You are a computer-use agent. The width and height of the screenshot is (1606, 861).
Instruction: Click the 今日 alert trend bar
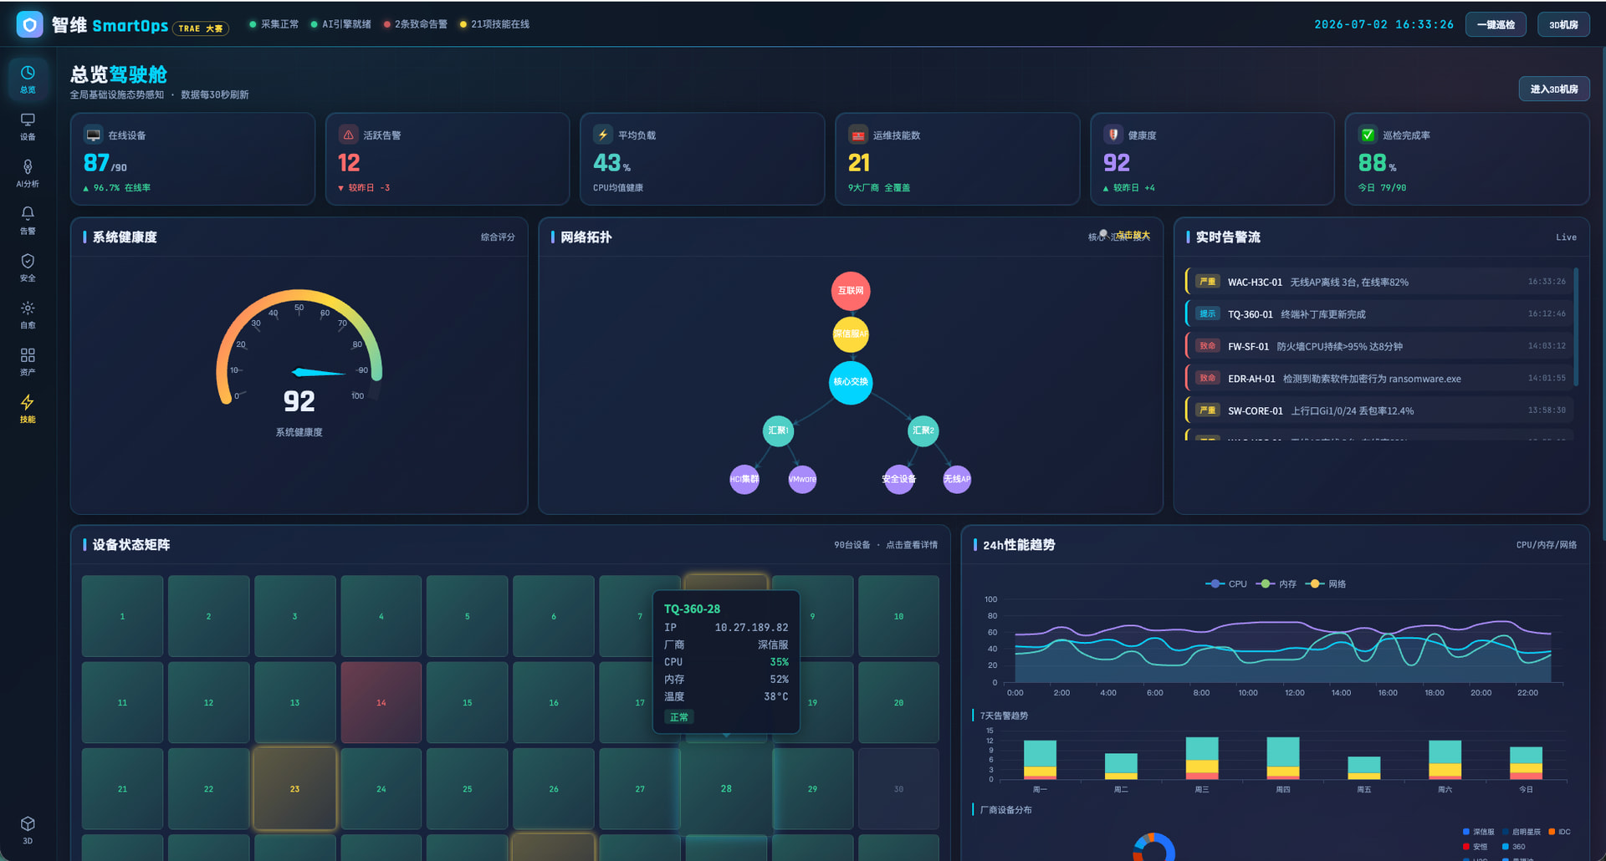point(1526,763)
